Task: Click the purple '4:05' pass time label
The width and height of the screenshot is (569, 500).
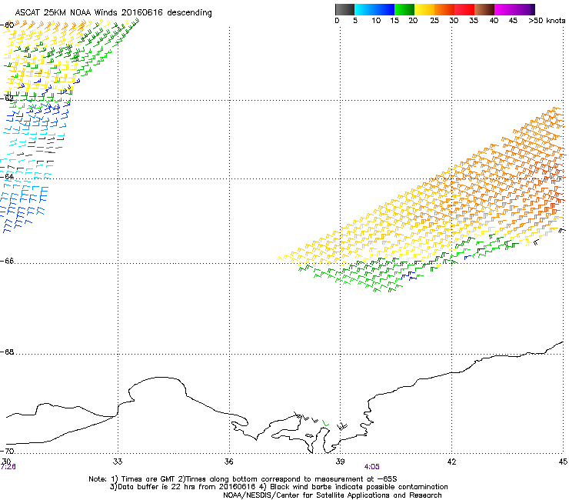Action: pos(371,467)
